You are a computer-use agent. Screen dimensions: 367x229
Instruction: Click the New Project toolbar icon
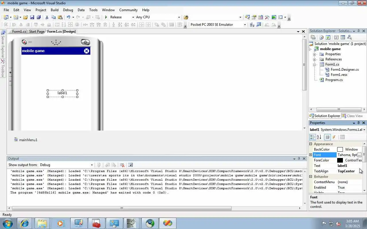pyautogui.click(x=6, y=17)
